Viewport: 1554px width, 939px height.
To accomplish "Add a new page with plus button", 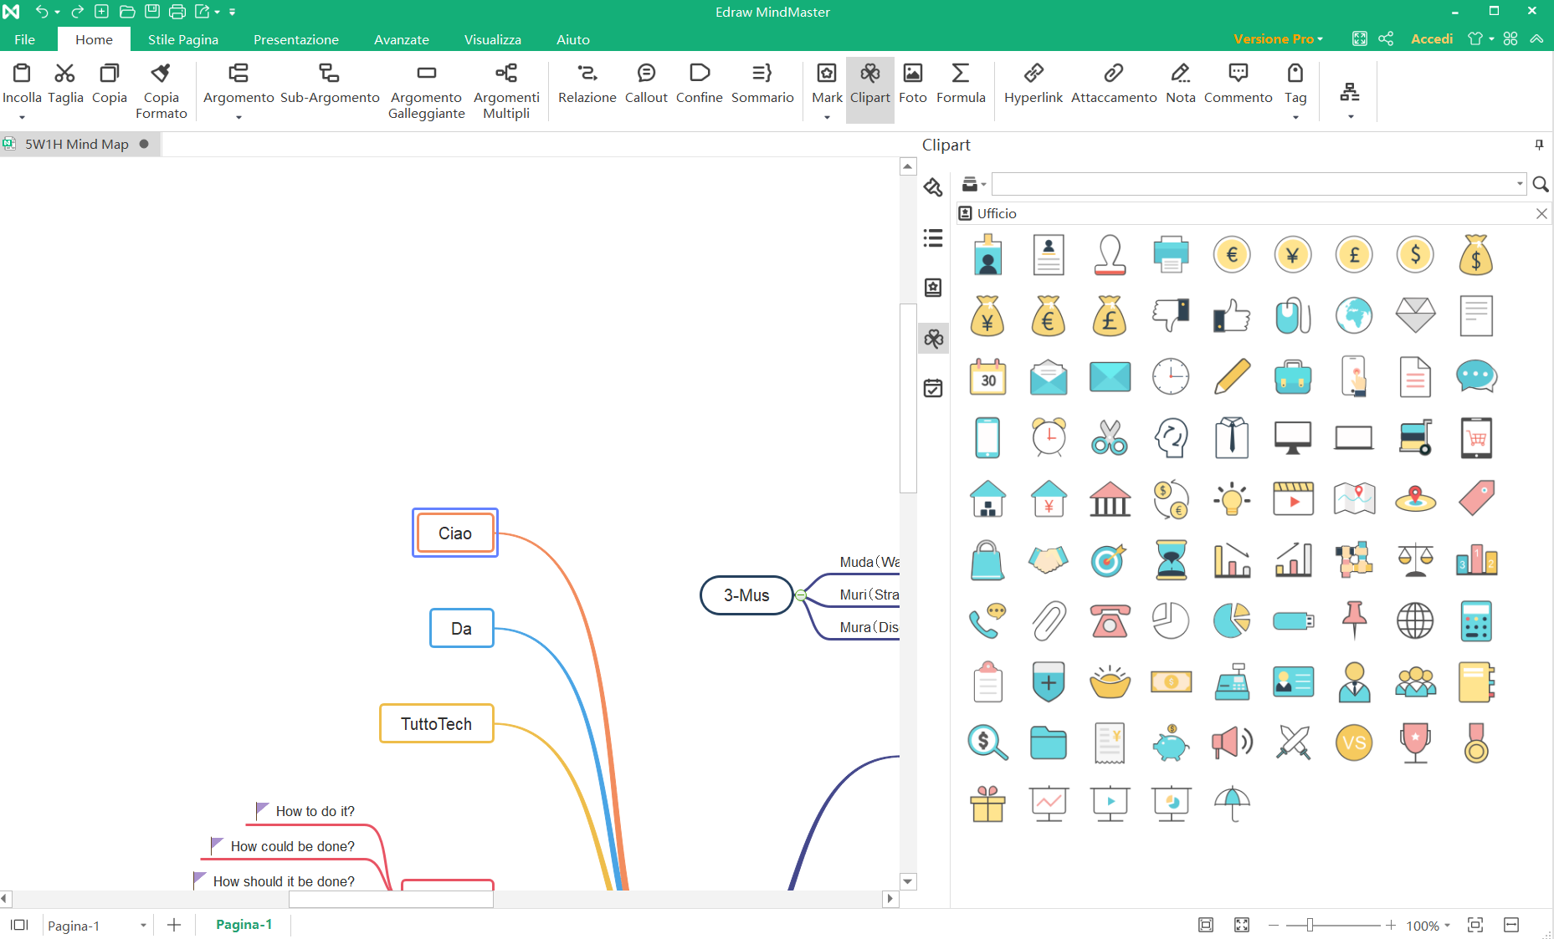I will coord(174,925).
